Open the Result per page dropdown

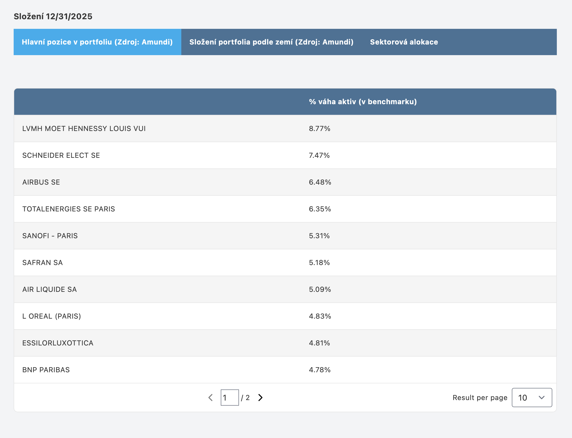click(532, 397)
